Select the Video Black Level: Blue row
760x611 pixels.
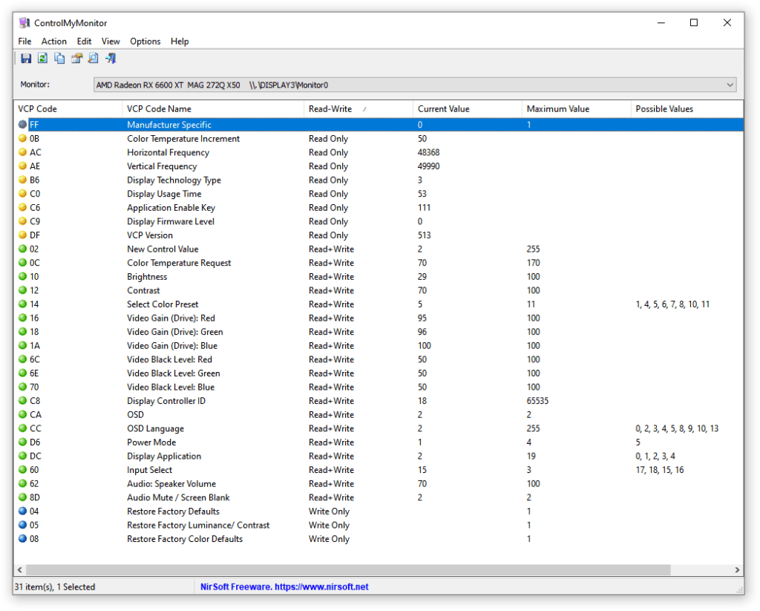pyautogui.click(x=379, y=387)
